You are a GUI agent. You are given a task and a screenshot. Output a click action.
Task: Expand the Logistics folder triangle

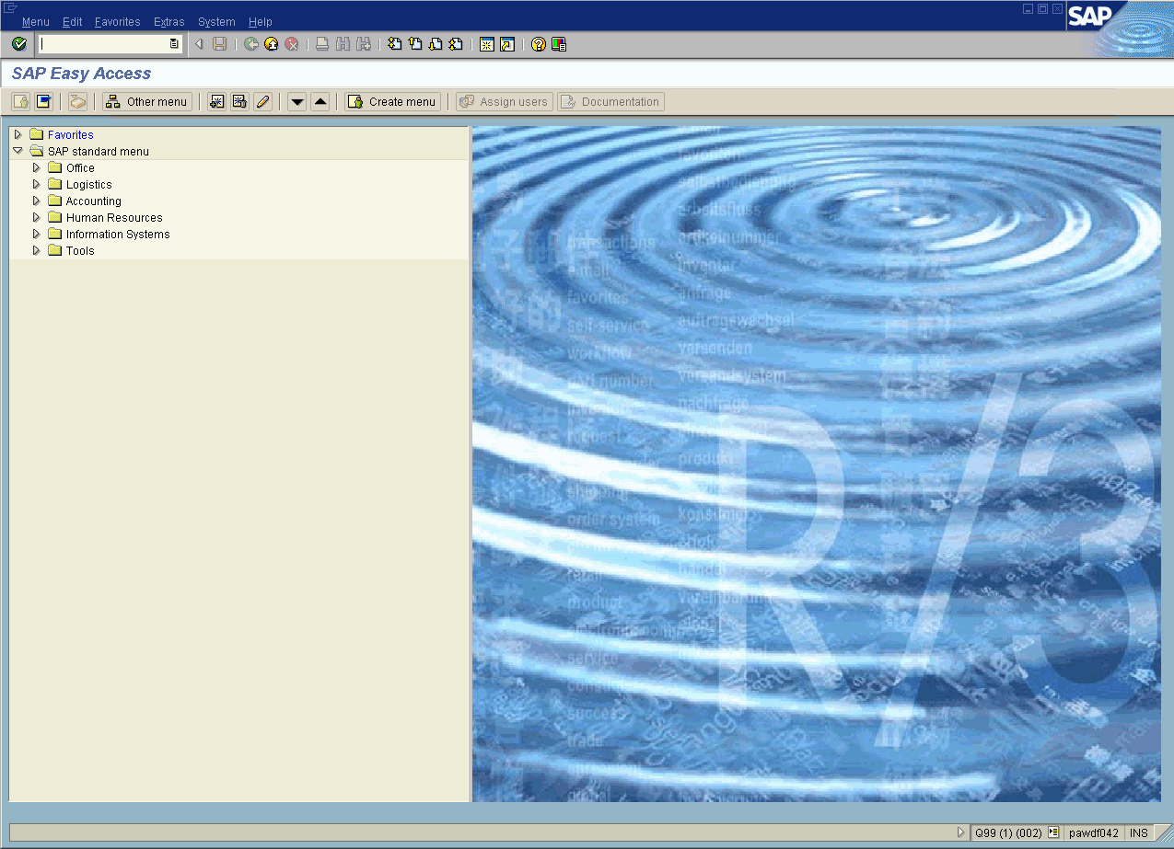pyautogui.click(x=37, y=185)
